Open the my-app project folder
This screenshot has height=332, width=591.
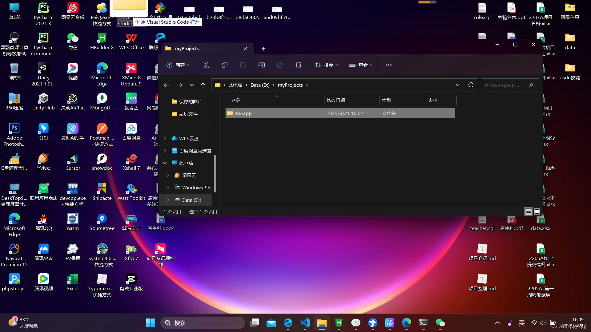243,113
